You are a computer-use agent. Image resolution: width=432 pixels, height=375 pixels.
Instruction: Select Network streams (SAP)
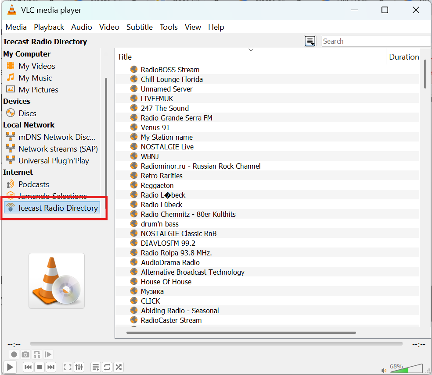point(58,149)
